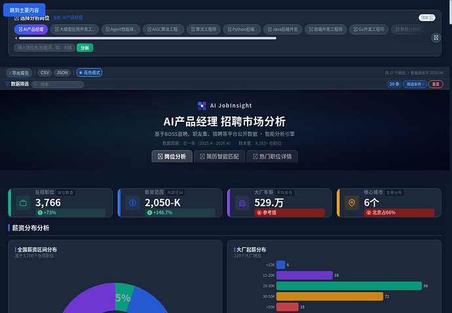Click the salary coin icon on 薪资范围 card
Viewport: 452px width, 313px height.
point(132,203)
